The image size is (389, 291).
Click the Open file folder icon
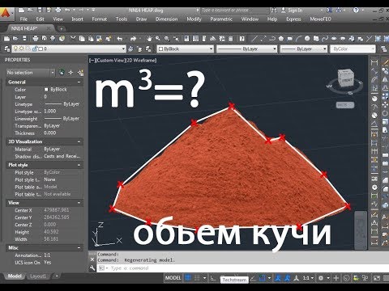point(15,39)
